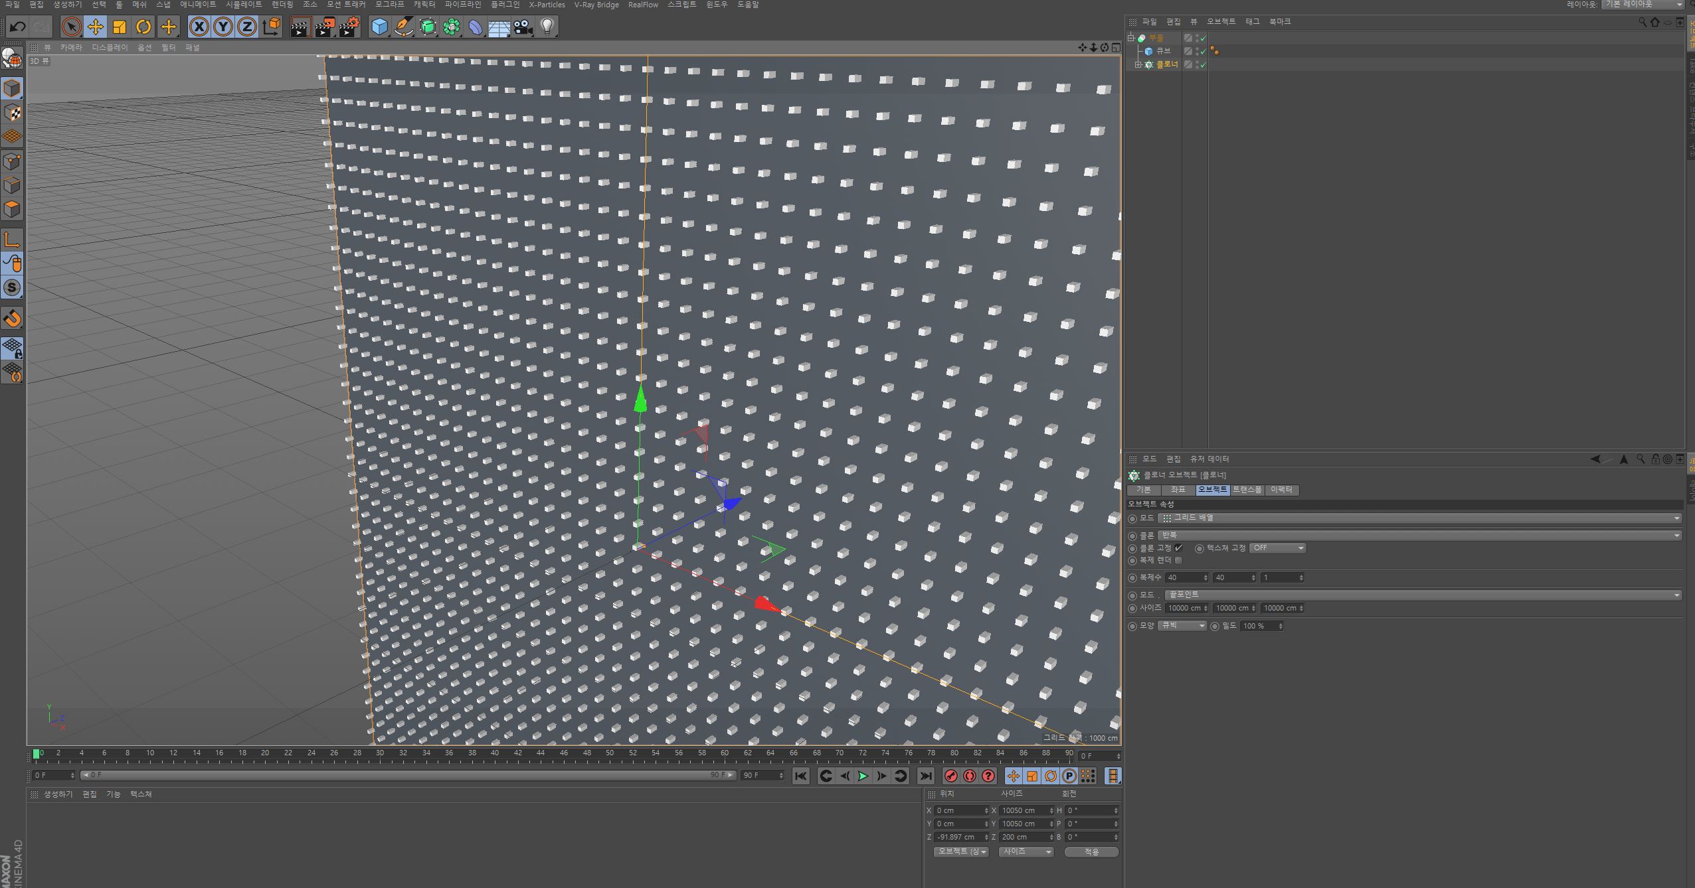Click the 복제수 first count field 40

pos(1186,578)
